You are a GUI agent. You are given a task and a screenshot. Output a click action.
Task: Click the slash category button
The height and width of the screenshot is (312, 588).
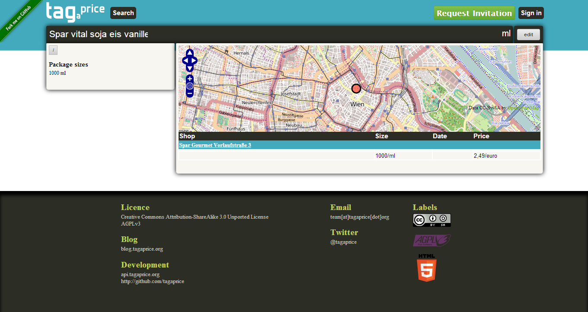pos(53,50)
